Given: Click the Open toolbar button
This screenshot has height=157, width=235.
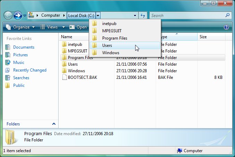Looking at the screenshot, I should click(x=78, y=27).
